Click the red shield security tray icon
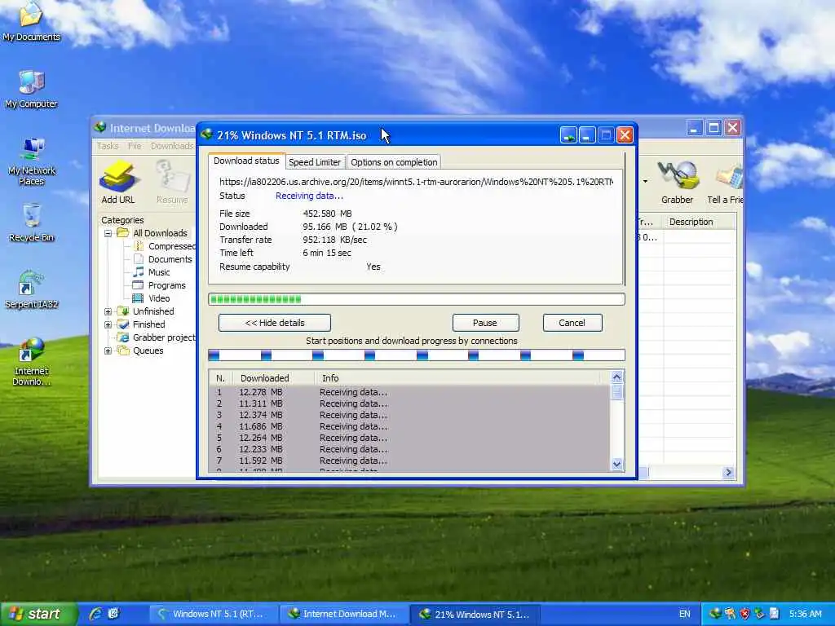 [744, 614]
